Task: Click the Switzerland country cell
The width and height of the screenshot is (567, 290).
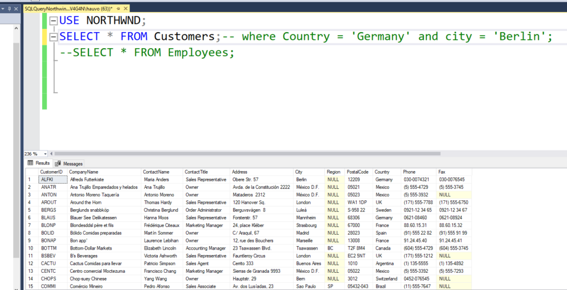Action: tap(387, 279)
